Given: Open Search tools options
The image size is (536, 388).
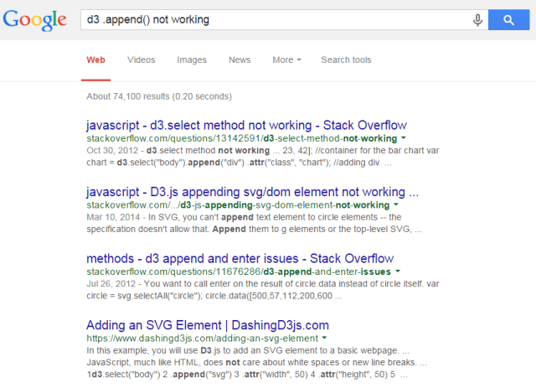Looking at the screenshot, I should coord(346,59).
